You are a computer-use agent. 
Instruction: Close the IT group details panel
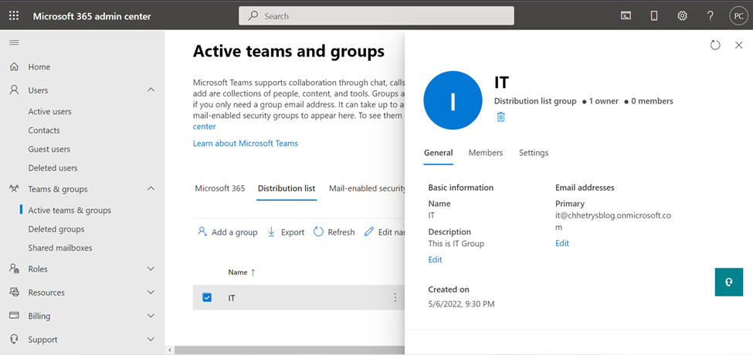738,45
